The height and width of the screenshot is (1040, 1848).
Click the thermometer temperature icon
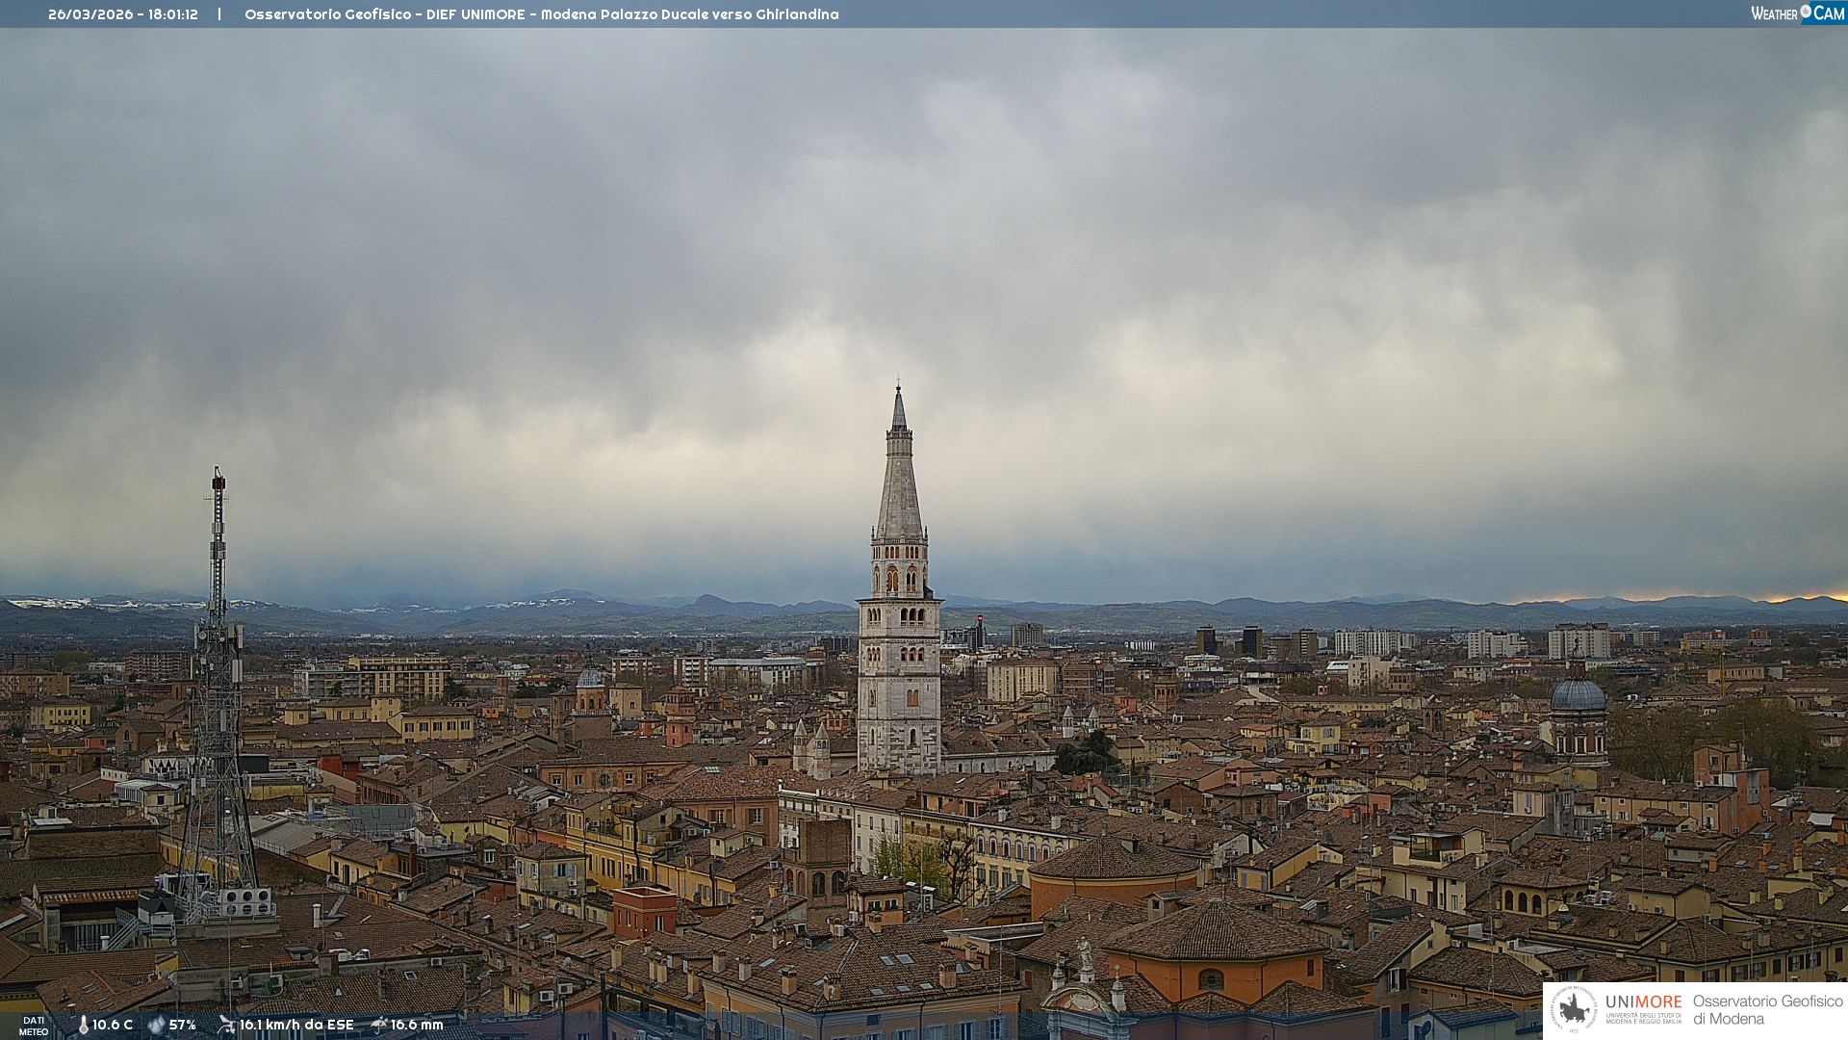(x=83, y=1025)
